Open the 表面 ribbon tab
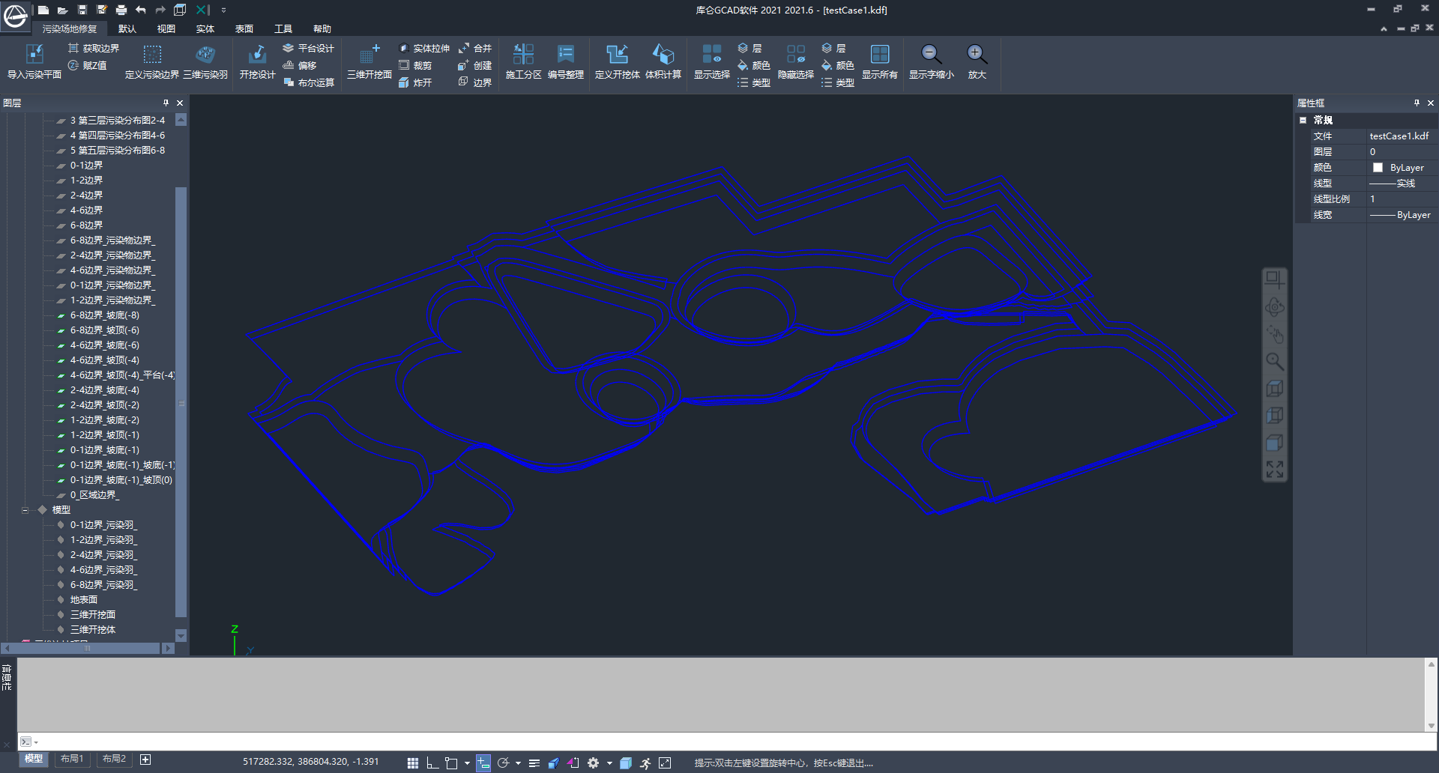The width and height of the screenshot is (1439, 773). pos(244,28)
